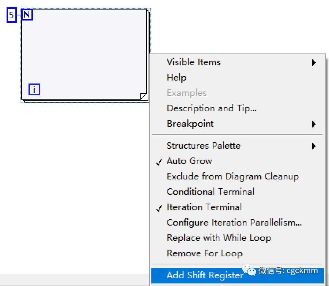329x286 pixels.
Task: Choose Exclude from Diagram Cleanup
Action: tap(232, 177)
